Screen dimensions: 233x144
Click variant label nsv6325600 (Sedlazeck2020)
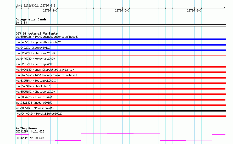(x=36, y=81)
